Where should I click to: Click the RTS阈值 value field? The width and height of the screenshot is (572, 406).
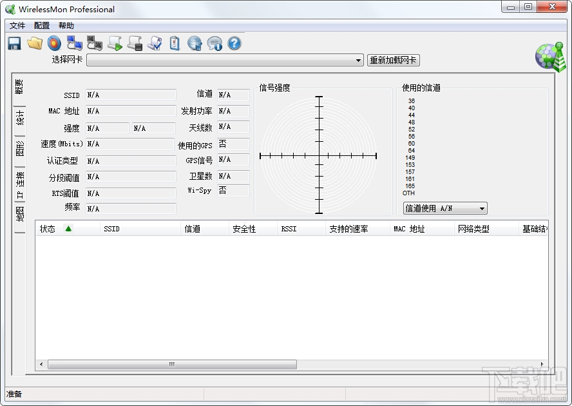131,193
